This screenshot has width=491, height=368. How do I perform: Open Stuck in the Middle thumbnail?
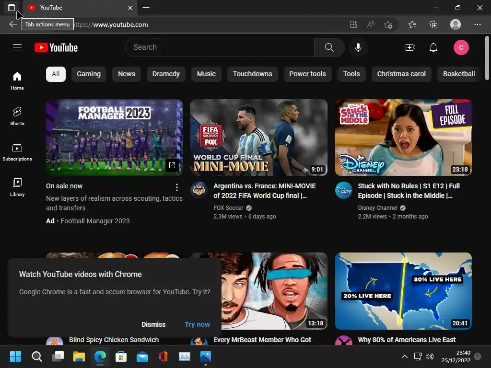pyautogui.click(x=403, y=138)
